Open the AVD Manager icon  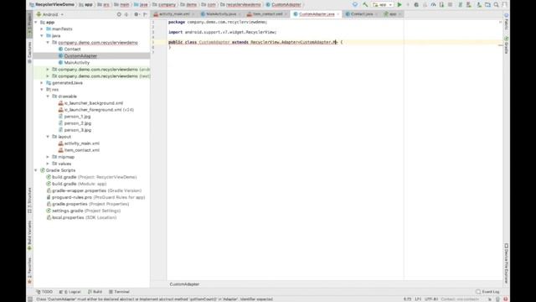pyautogui.click(x=469, y=5)
